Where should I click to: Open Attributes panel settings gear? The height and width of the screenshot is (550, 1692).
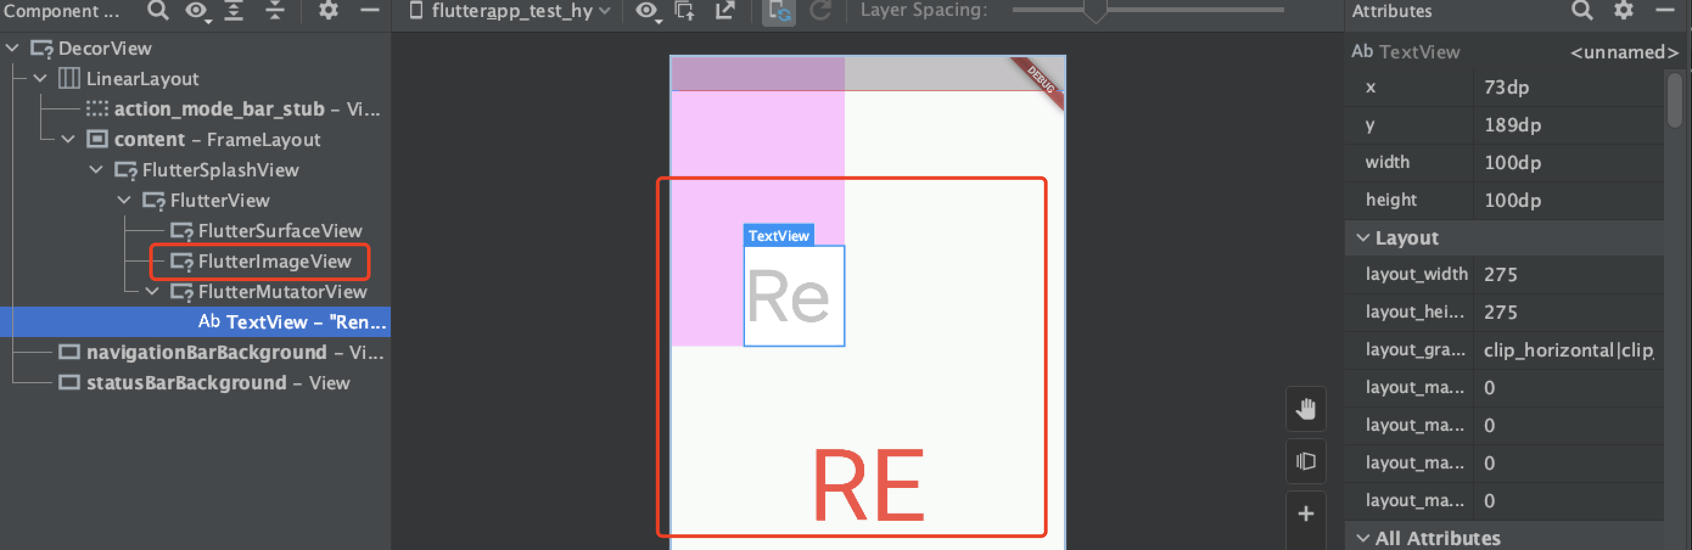click(1623, 10)
